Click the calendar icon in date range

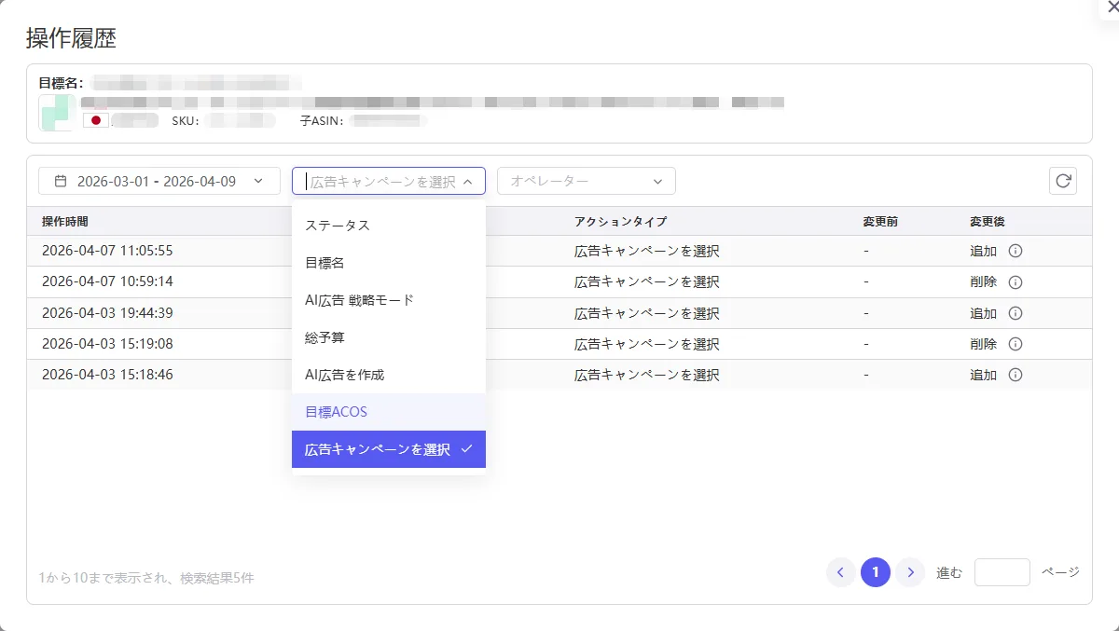point(61,181)
